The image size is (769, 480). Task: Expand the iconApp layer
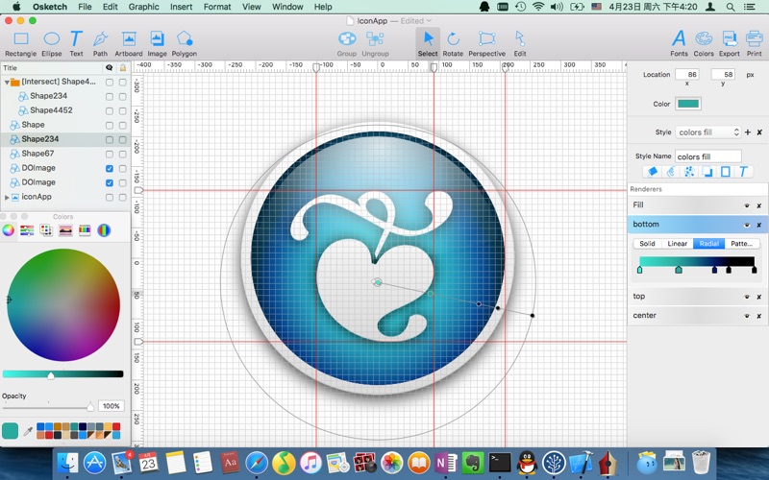coord(7,198)
